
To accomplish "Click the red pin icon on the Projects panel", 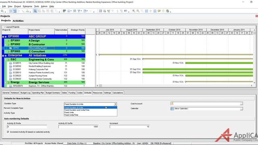I will click(256, 16).
